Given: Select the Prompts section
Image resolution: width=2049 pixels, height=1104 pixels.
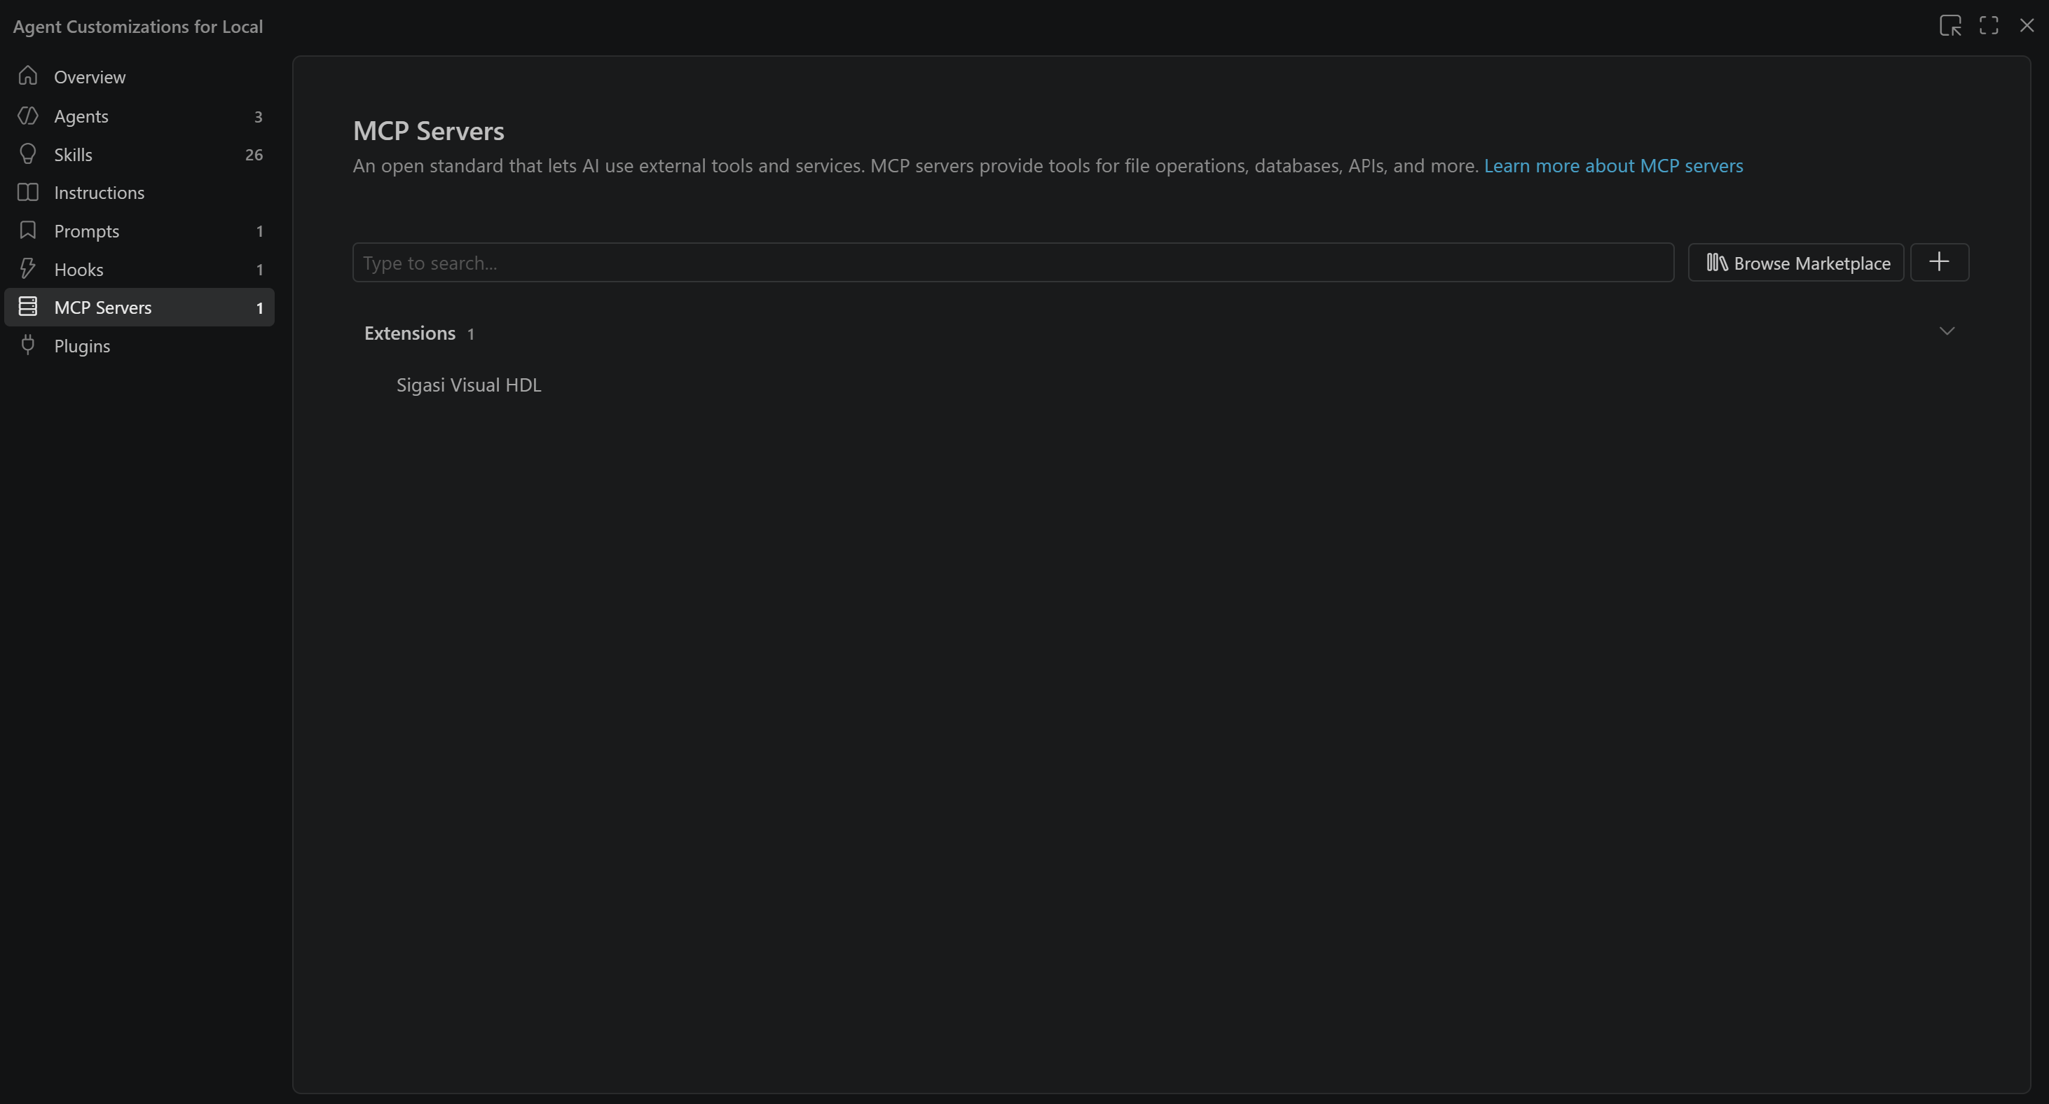Looking at the screenshot, I should 139,230.
